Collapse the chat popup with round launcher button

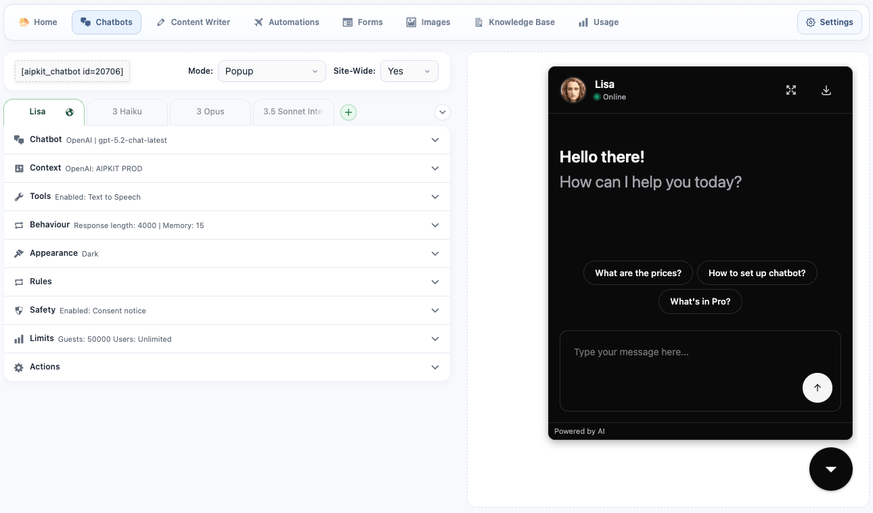click(830, 469)
